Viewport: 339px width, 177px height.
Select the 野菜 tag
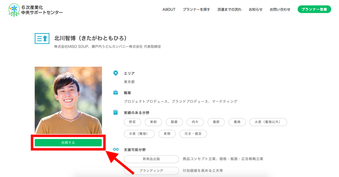[x=133, y=122]
